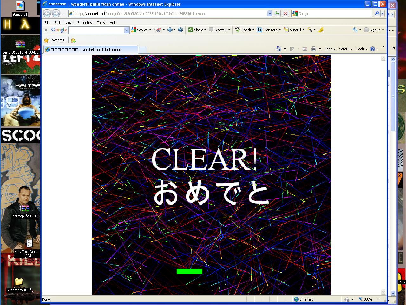Click the Add to Favorites star icon
Viewport: 406px width, 305px height.
coord(73,40)
